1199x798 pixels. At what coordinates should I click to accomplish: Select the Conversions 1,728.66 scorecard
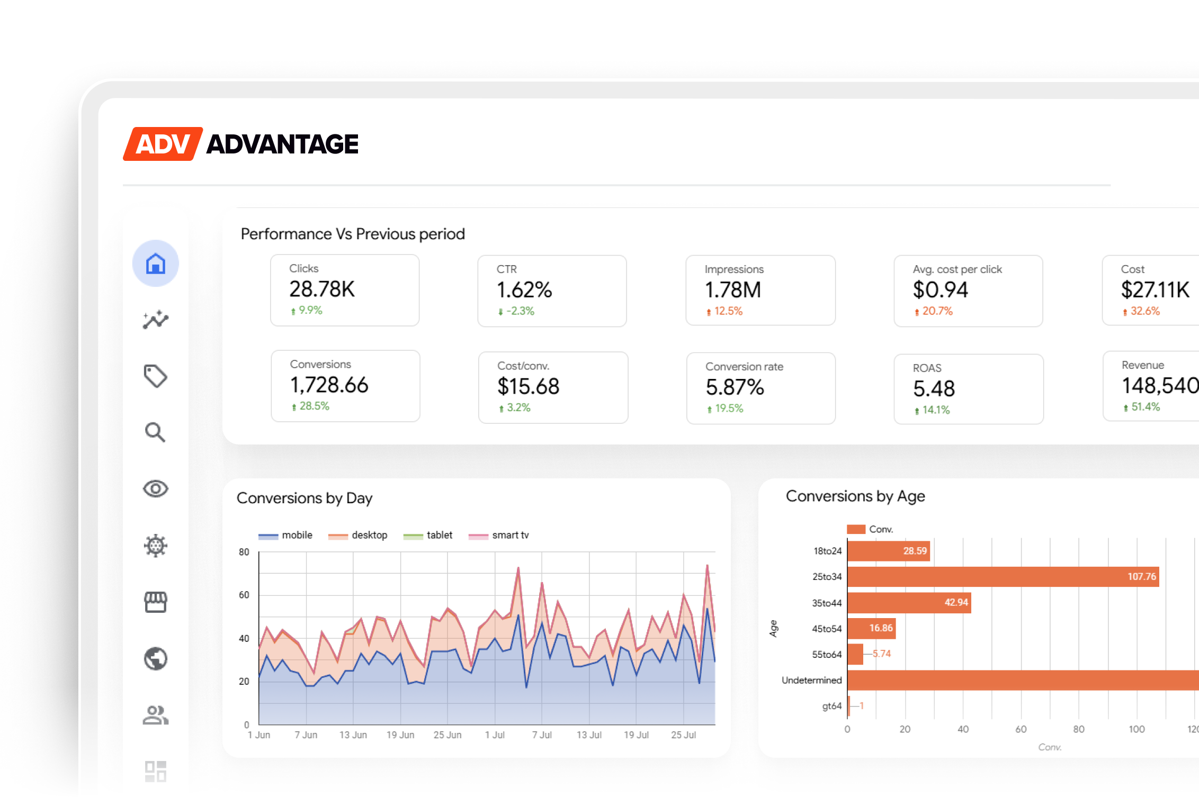345,385
